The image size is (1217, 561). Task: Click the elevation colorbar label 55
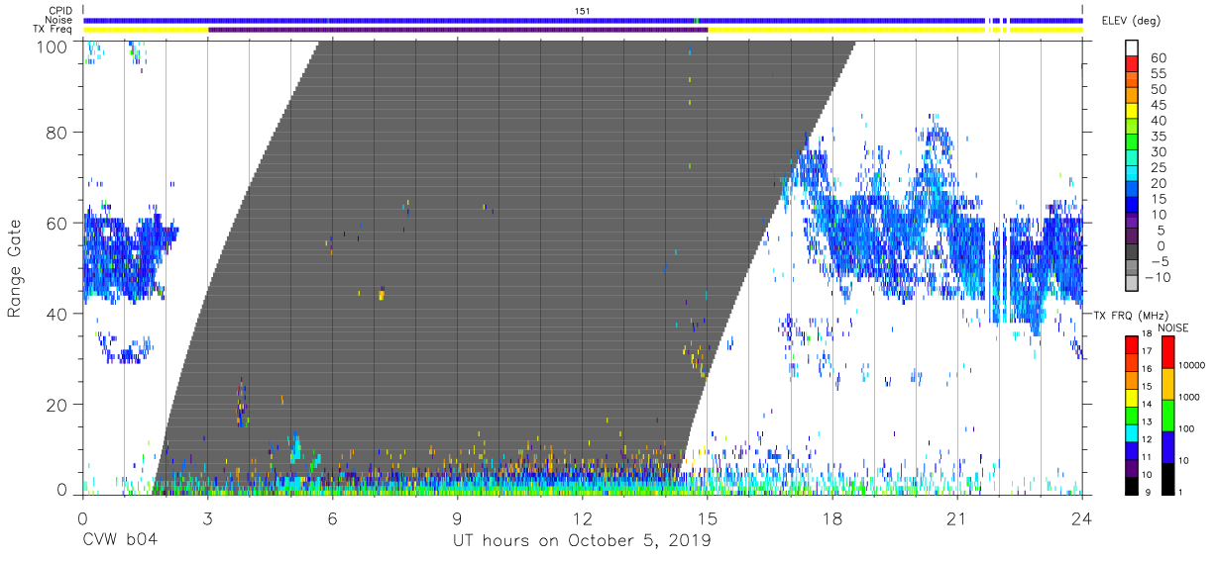pyautogui.click(x=1158, y=74)
